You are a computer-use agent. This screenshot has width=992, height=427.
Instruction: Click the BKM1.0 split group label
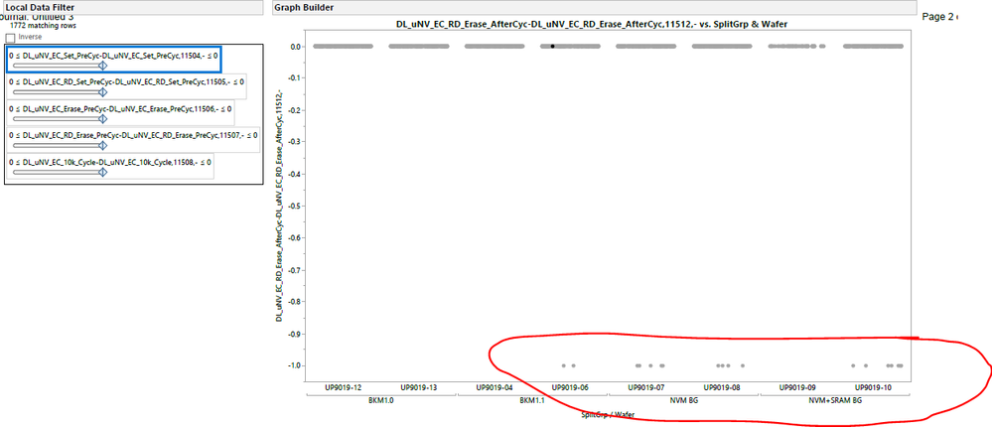pos(381,400)
